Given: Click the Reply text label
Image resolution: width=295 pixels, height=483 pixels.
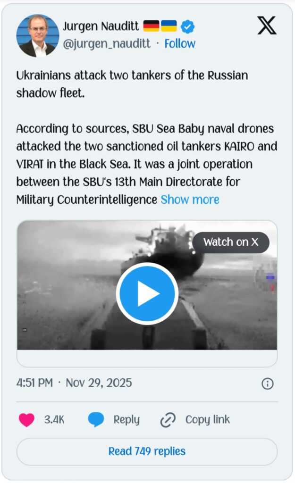Looking at the screenshot, I should click(x=126, y=419).
